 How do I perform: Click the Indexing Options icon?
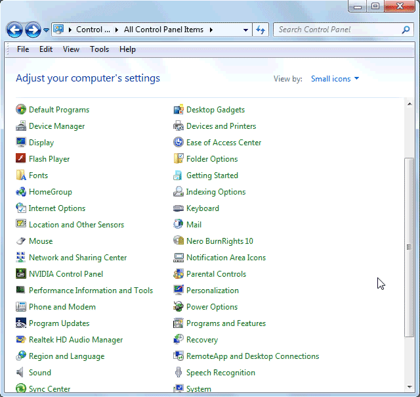178,191
